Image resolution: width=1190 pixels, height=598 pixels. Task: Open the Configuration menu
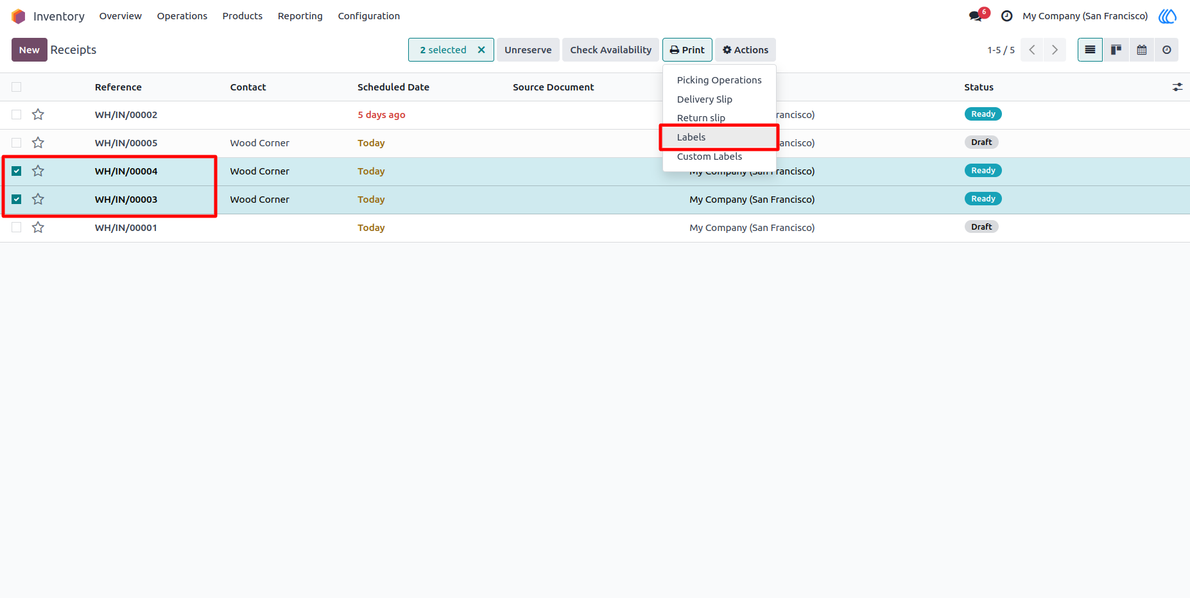368,16
